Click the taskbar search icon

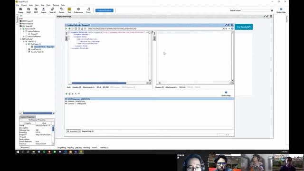pyautogui.click(x=23, y=152)
